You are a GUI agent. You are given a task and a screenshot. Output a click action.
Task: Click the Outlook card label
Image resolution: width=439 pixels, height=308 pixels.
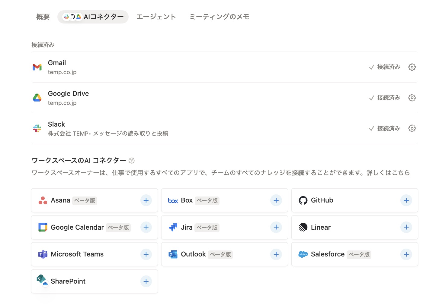coord(193,254)
